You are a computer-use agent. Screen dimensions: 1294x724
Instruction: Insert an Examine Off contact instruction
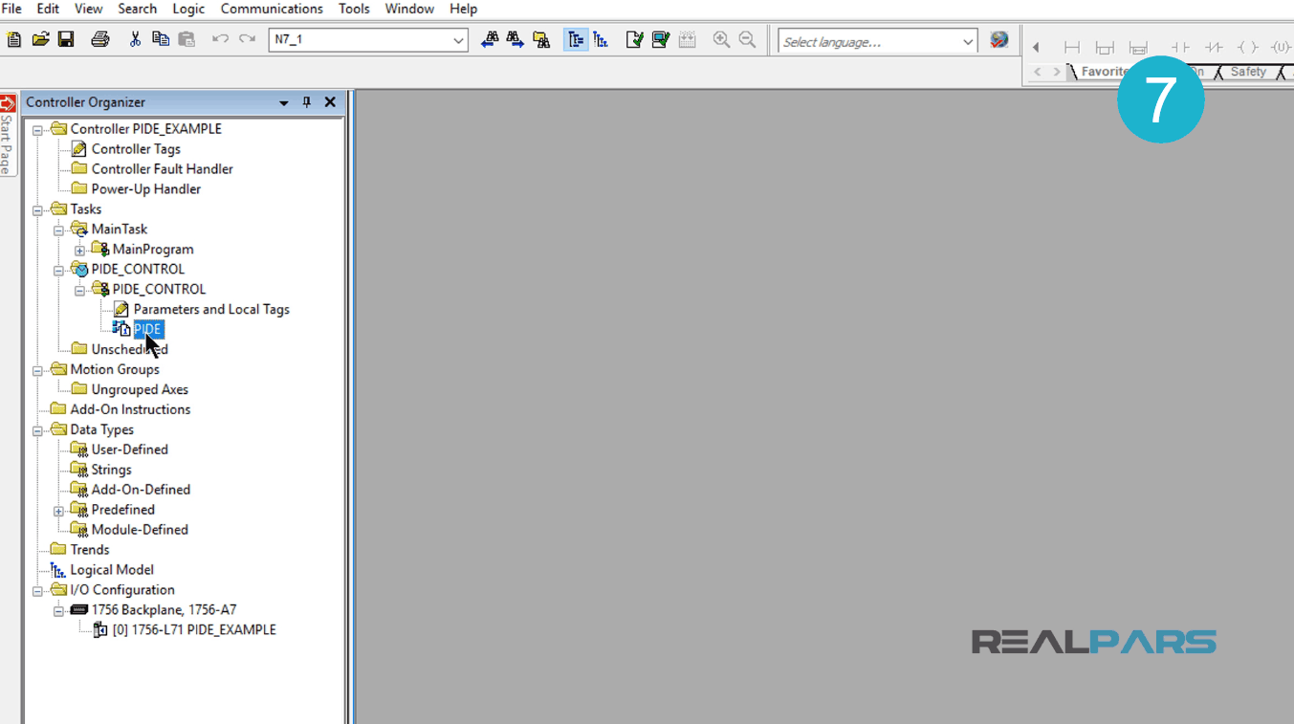point(1214,47)
